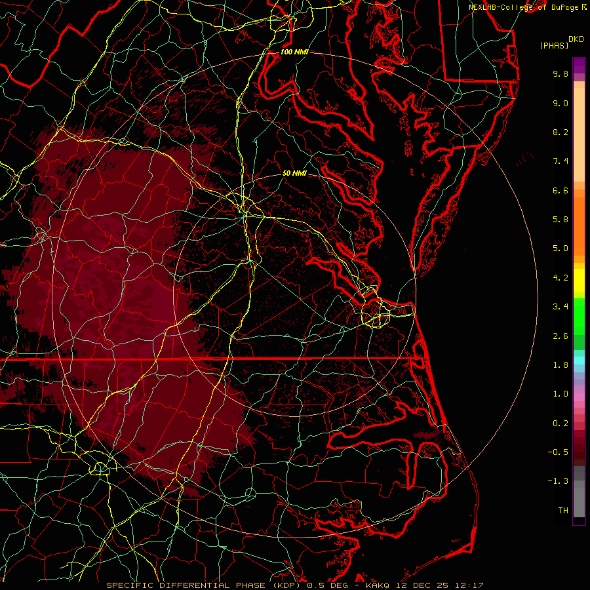This screenshot has width=590, height=590.
Task: Click the "100 NMI" range ring label
Action: [294, 52]
